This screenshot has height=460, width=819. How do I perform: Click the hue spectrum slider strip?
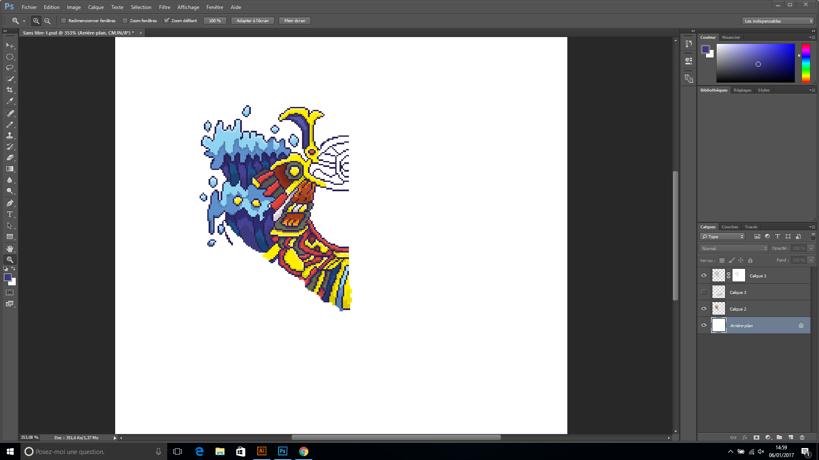coord(806,63)
